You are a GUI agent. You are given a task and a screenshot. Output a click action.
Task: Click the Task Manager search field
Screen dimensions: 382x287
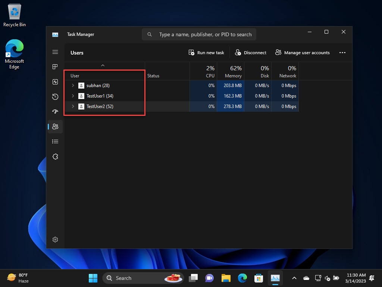pos(199,34)
